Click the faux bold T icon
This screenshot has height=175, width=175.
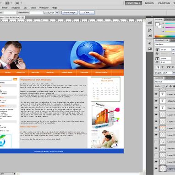[x=158, y=67]
